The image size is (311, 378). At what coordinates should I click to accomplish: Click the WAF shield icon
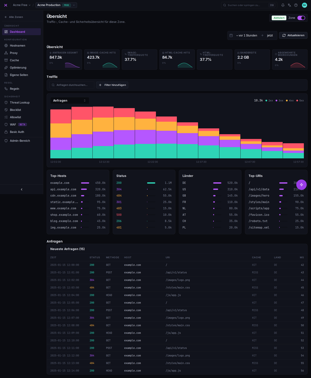point(6,125)
